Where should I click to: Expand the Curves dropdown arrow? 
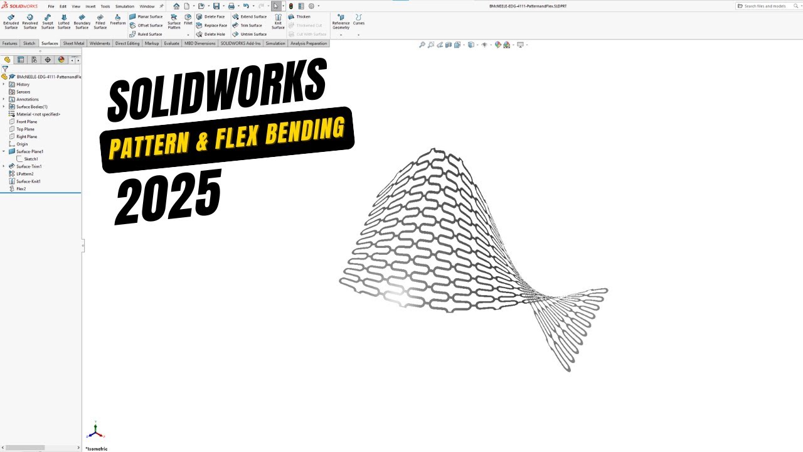pyautogui.click(x=358, y=35)
